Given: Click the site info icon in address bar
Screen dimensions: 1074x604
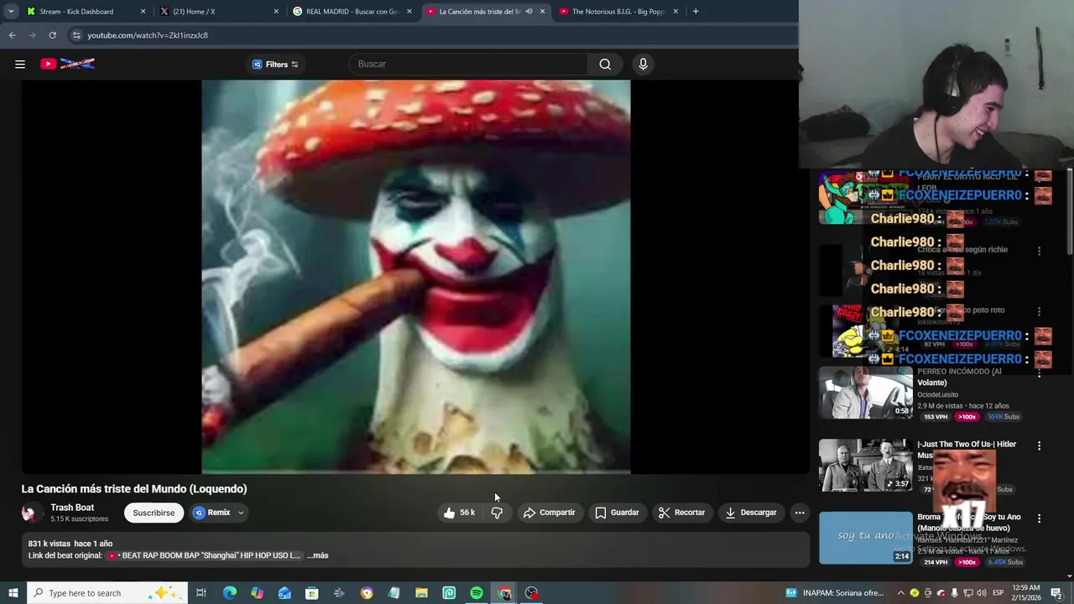Looking at the screenshot, I should [x=76, y=35].
